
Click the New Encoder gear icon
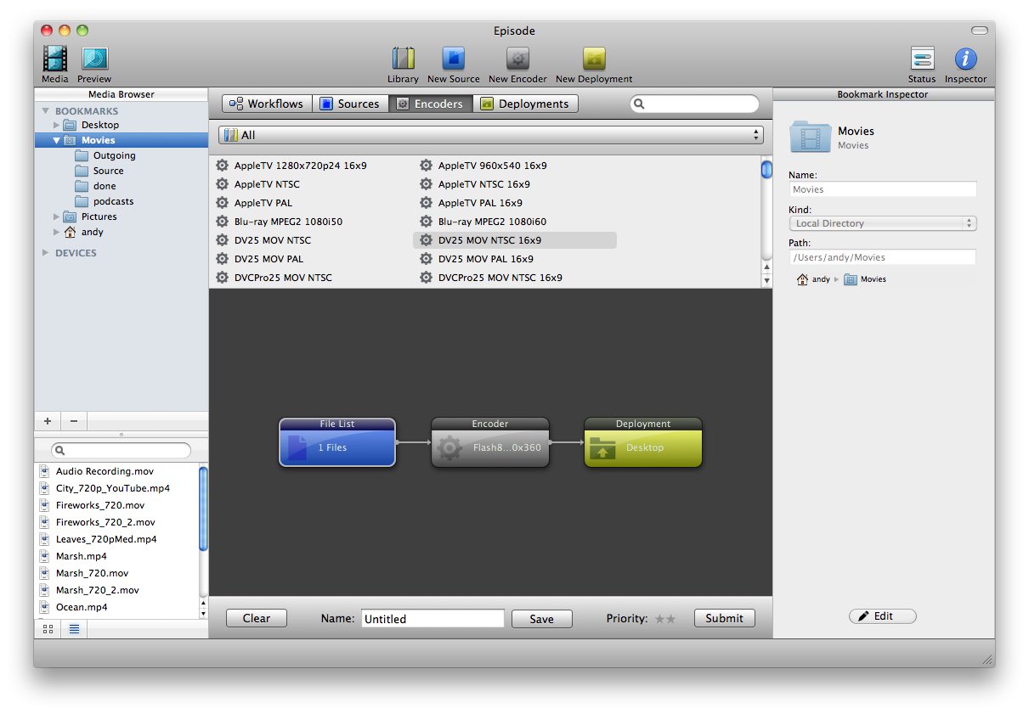517,59
